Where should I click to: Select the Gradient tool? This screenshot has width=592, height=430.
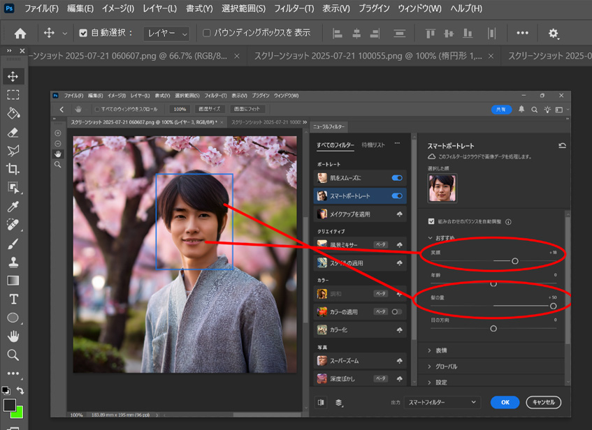13,281
